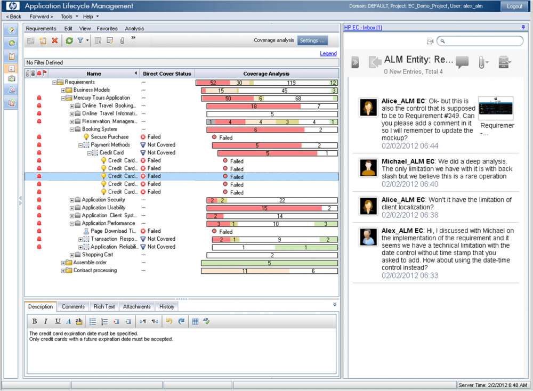Collapse the Booking System node
The height and width of the screenshot is (391, 533).
coord(72,129)
